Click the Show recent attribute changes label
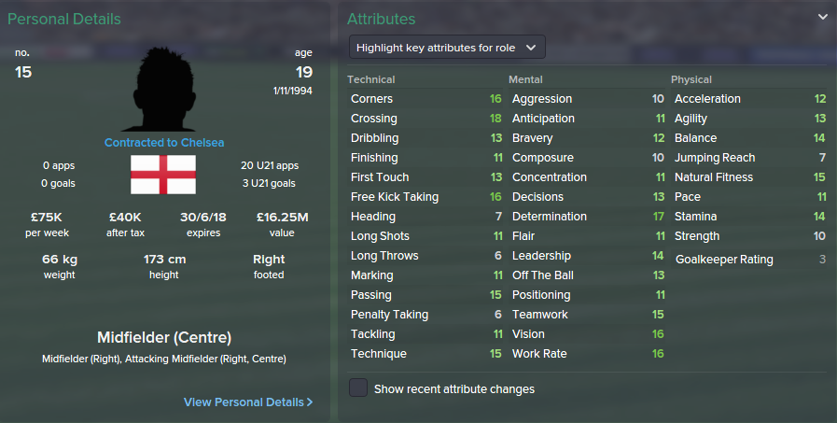Viewport: 837px width, 423px height. coord(454,388)
